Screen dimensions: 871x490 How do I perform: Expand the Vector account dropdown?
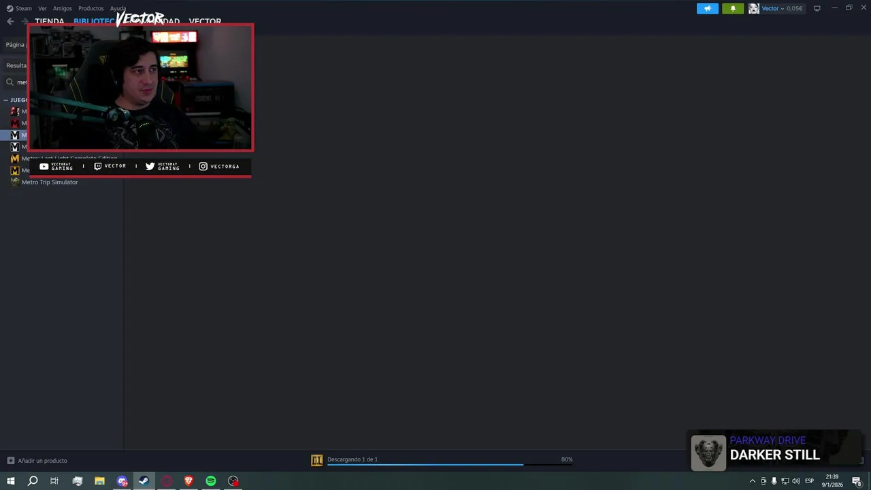(781, 8)
